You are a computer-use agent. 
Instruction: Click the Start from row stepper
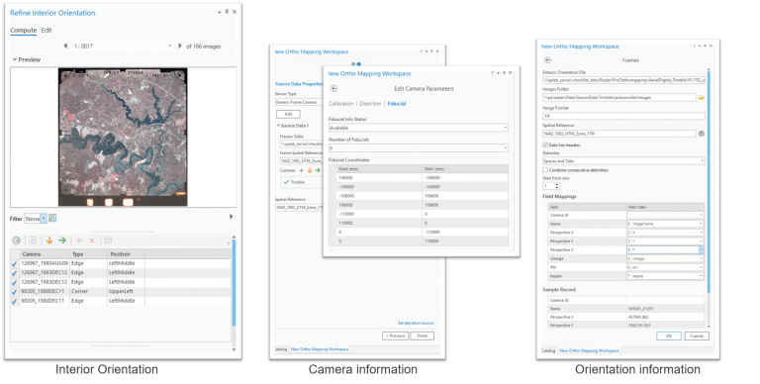point(557,186)
